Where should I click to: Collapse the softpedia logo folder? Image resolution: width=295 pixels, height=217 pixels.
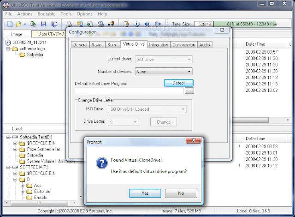pyautogui.click(x=8, y=49)
